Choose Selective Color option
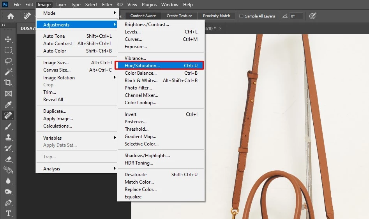This screenshot has width=369, height=219. point(161,144)
